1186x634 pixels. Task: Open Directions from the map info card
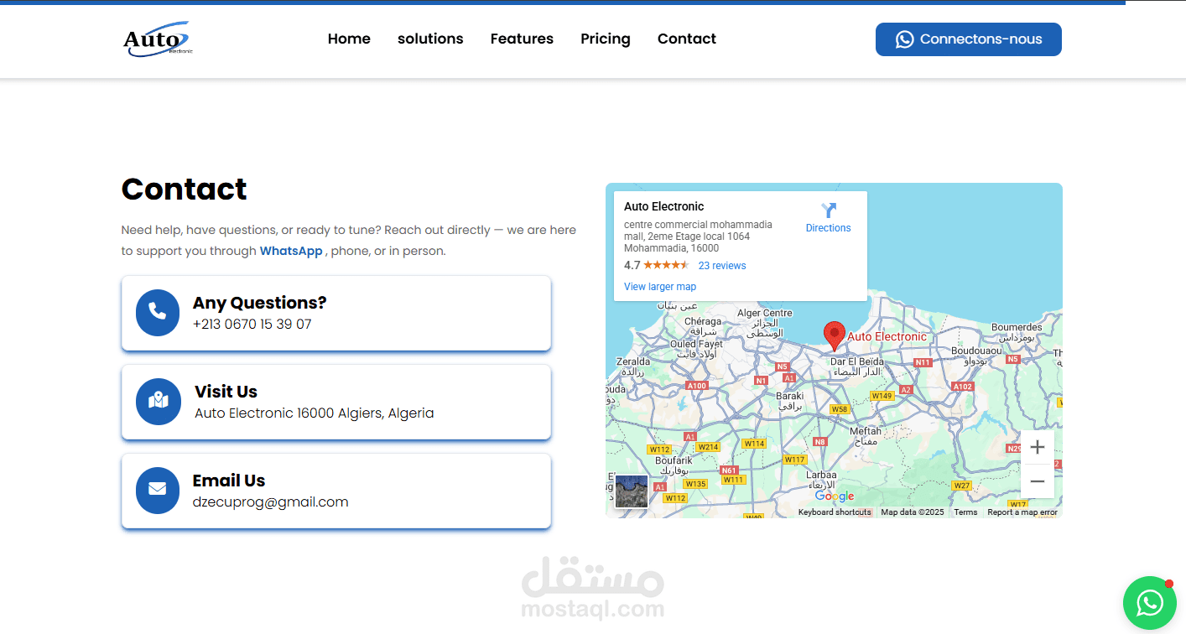point(828,218)
